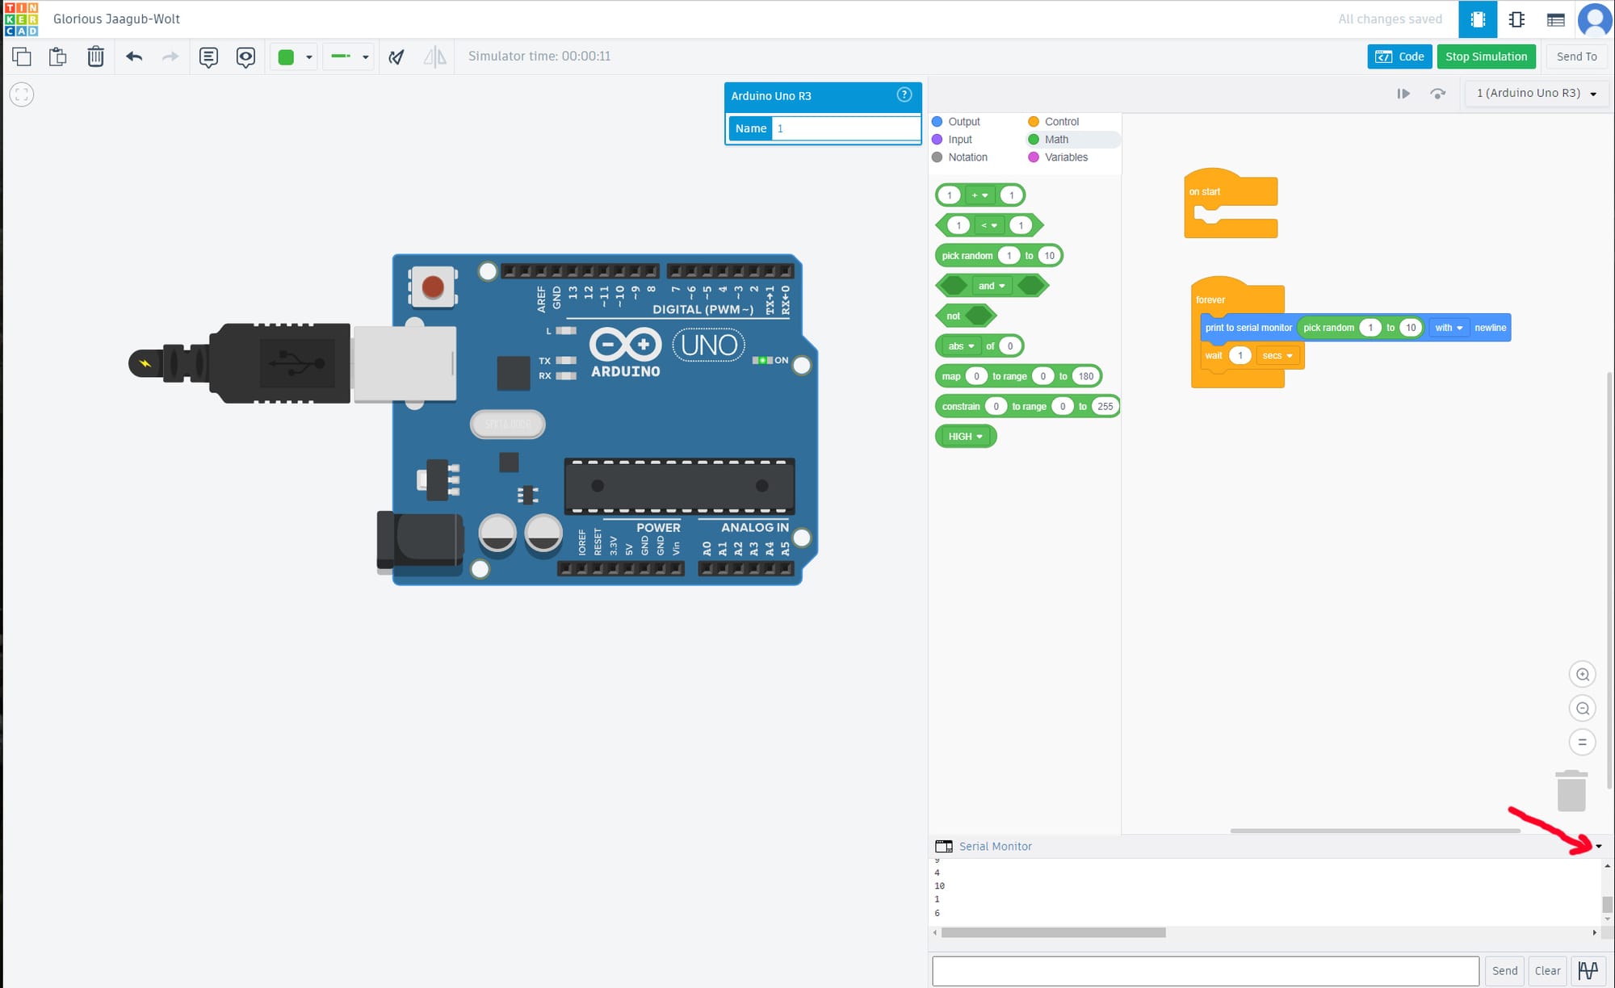Click the Copy icon in toolbar
1615x988 pixels.
pyautogui.click(x=22, y=57)
